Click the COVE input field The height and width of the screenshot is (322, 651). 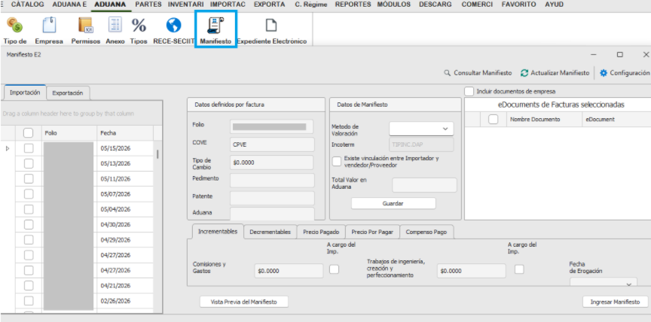272,144
